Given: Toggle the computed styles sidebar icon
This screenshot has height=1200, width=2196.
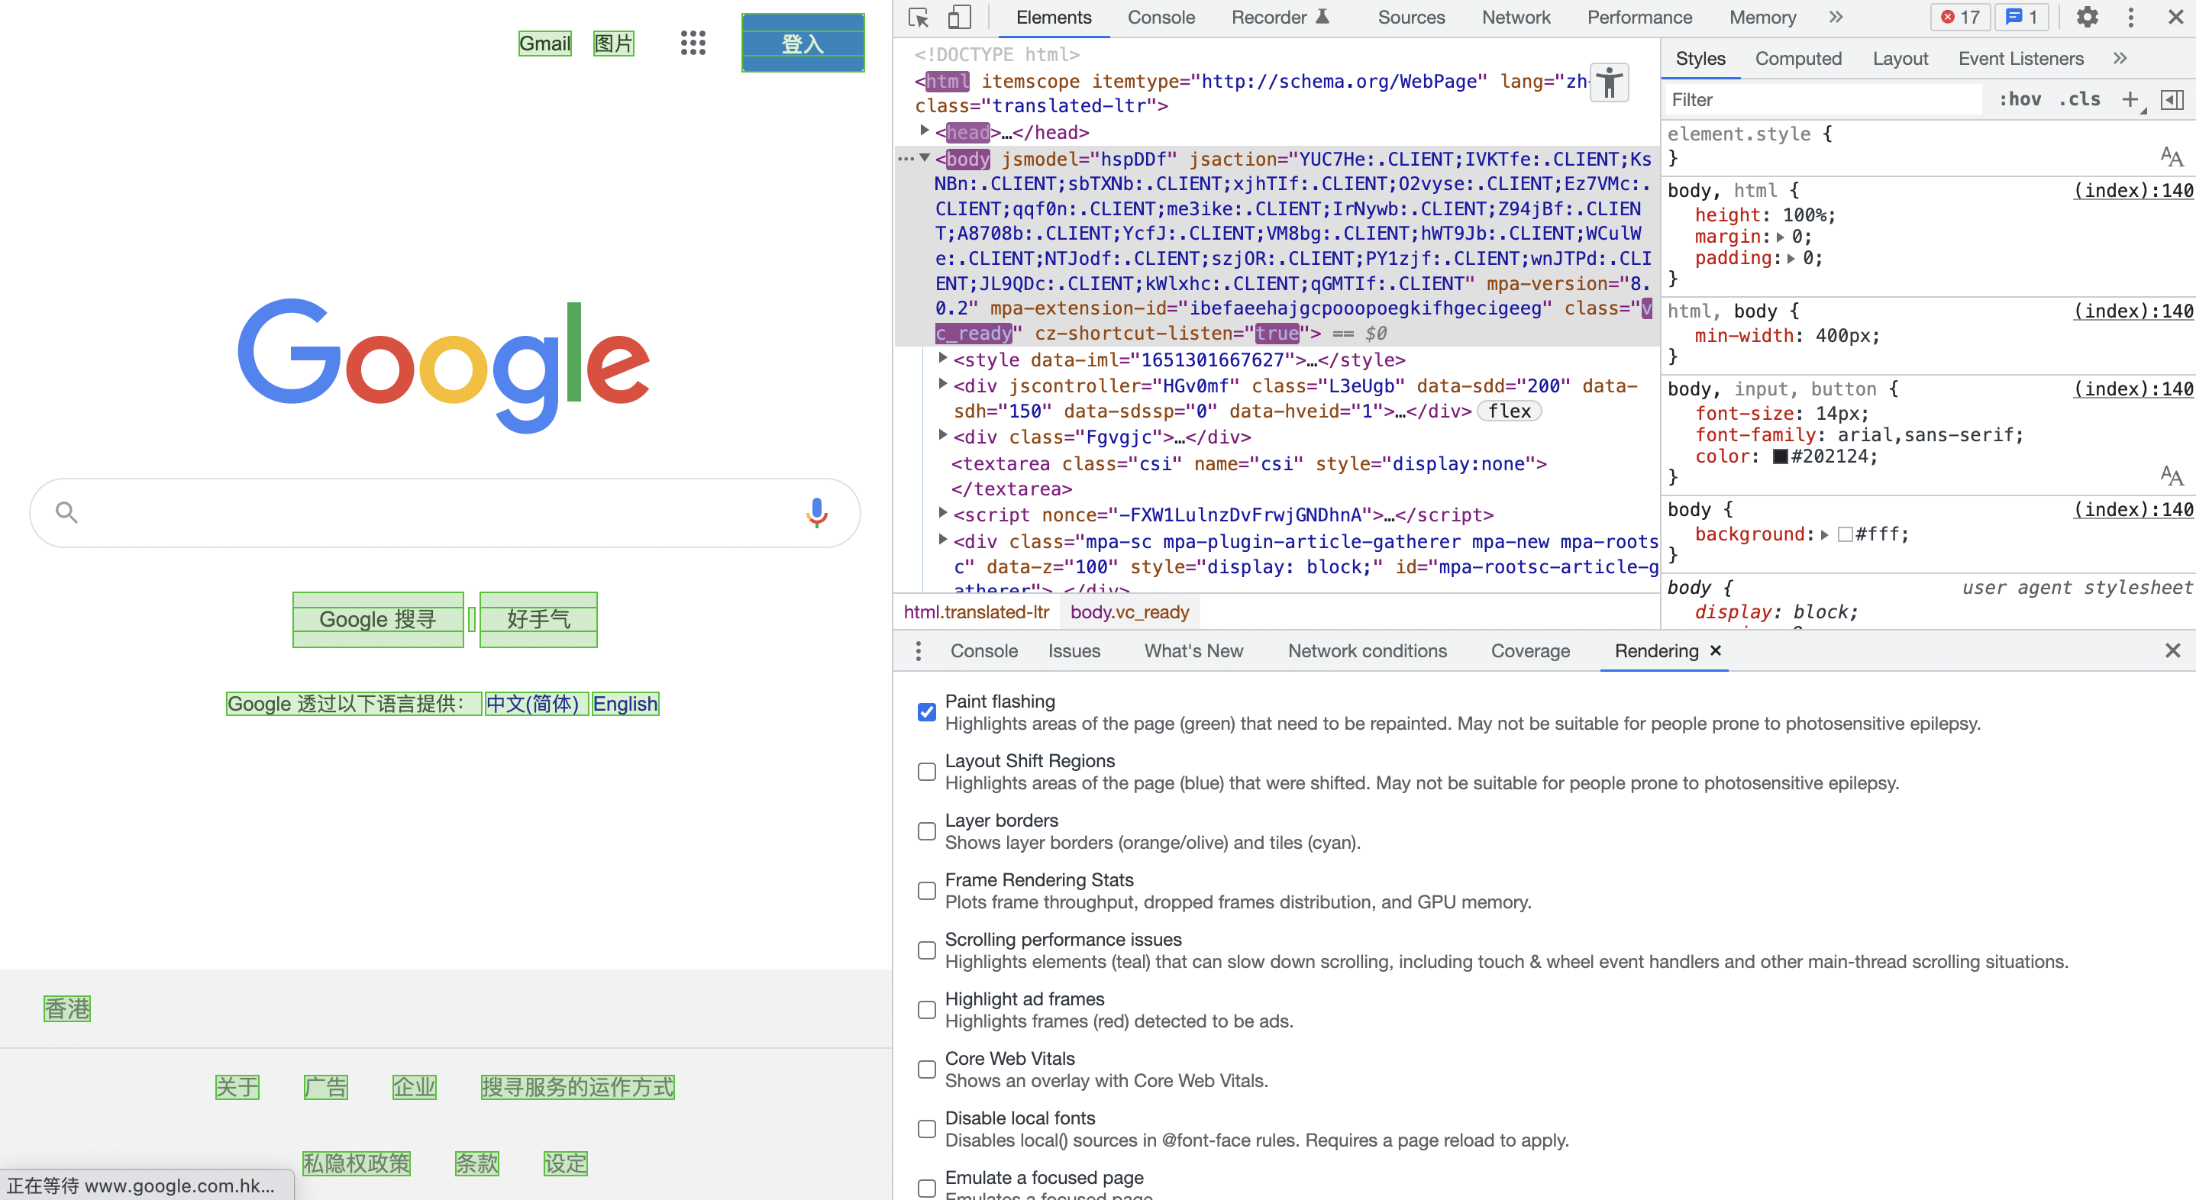Looking at the screenshot, I should click(x=2172, y=100).
